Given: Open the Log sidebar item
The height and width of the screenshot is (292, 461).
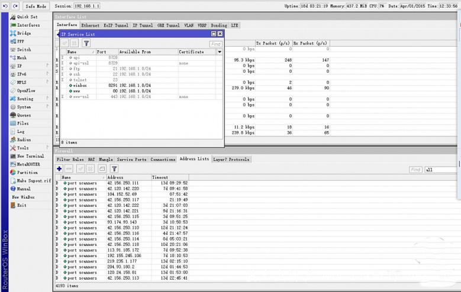Looking at the screenshot, I should pyautogui.click(x=21, y=131).
